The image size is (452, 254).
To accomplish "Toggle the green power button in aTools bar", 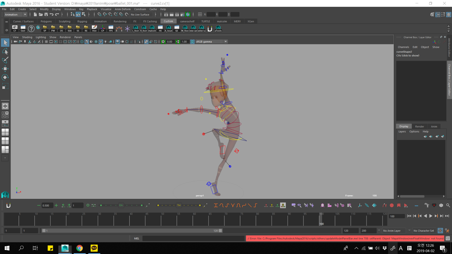I will tap(88, 205).
